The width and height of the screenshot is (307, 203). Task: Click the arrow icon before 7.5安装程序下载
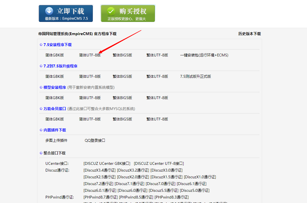41,45
